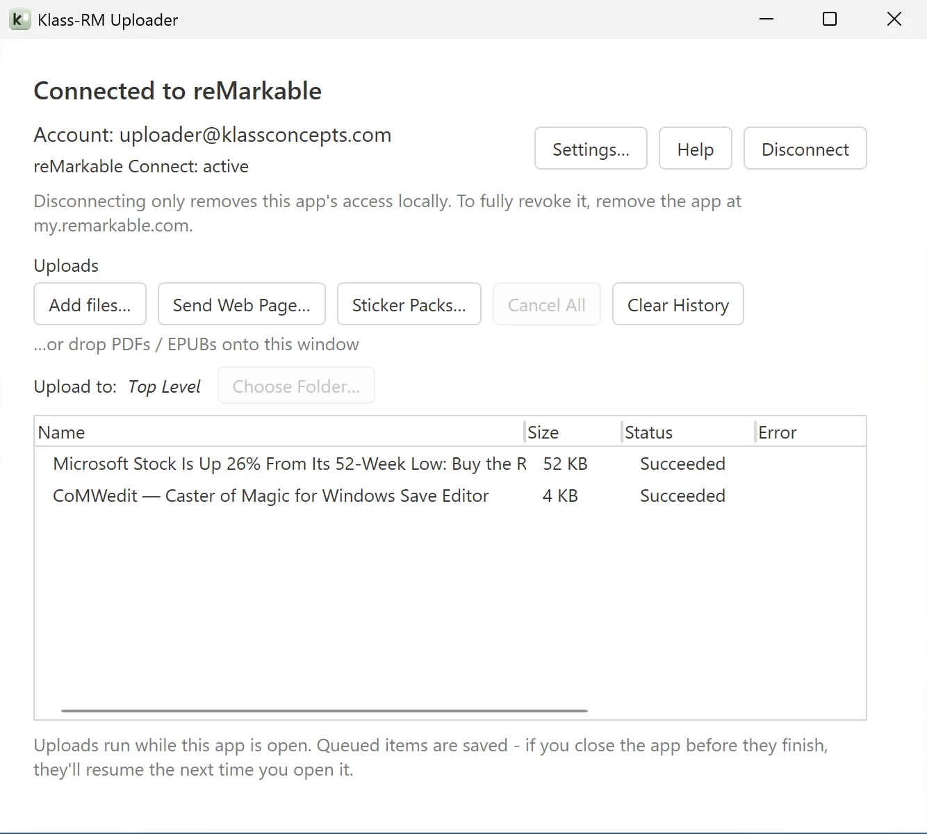The height and width of the screenshot is (834, 927).
Task: Click Succeeded status of CoMWedit row
Action: [682, 496]
